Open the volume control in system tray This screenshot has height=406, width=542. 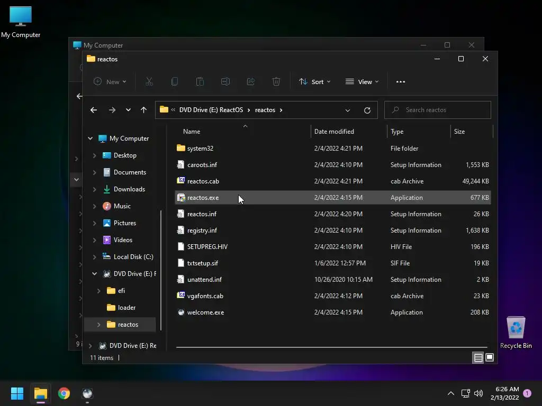pyautogui.click(x=478, y=393)
